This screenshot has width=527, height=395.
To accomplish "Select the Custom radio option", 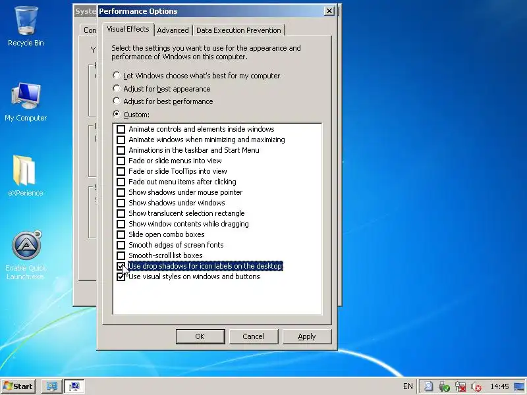I will (x=131, y=114).
